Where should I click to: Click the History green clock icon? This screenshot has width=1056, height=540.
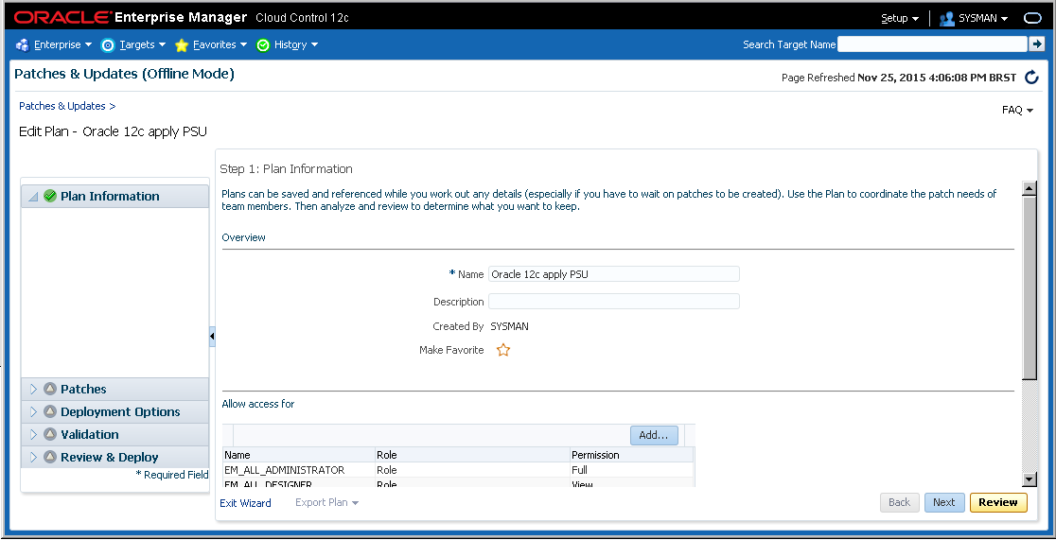point(263,45)
